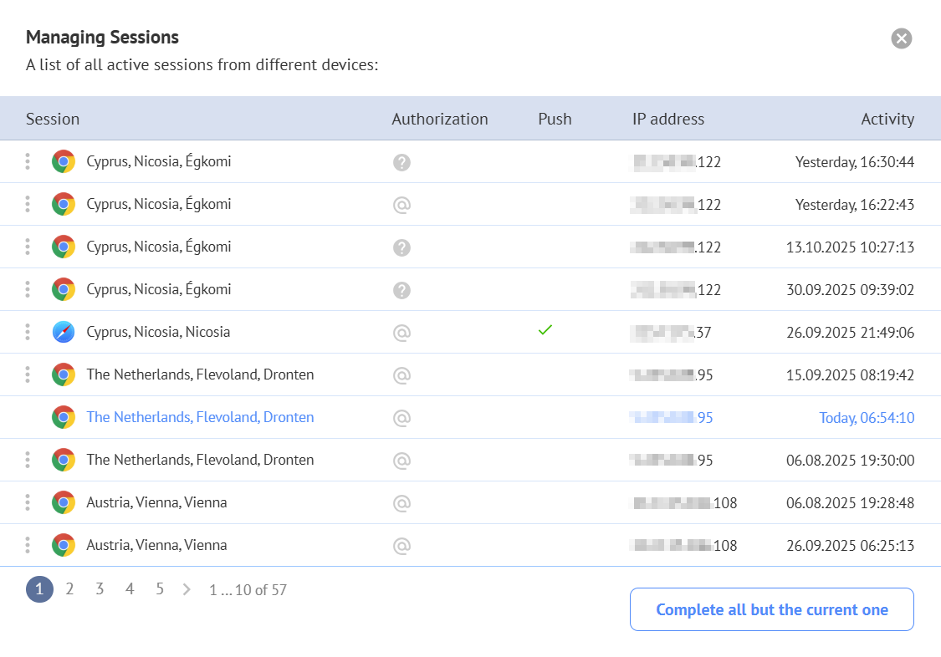Click @ authorization icon for 06.08.2025 19:28:48 session
This screenshot has height=657, width=941.
pyautogui.click(x=401, y=503)
